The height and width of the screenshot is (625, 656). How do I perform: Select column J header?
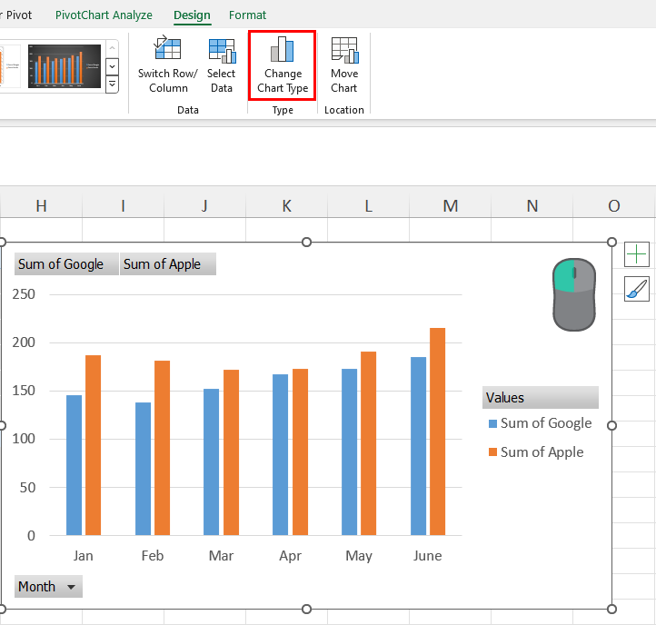pos(204,206)
